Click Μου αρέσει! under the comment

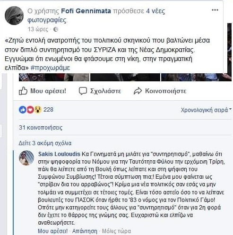pyautogui.click(x=52, y=231)
